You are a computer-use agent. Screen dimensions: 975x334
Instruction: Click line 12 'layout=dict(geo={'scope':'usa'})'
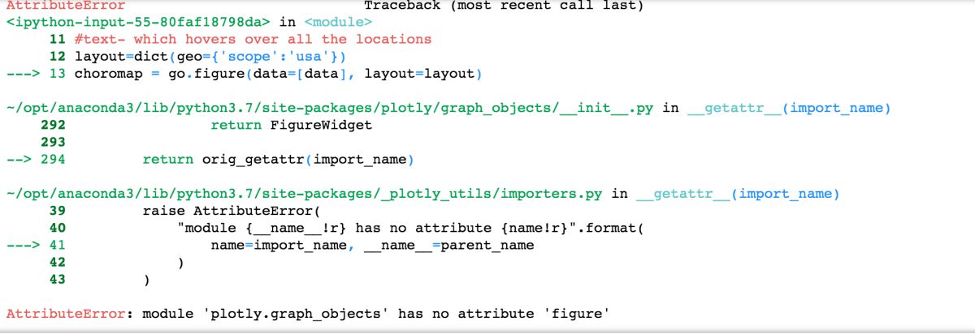pos(211,57)
